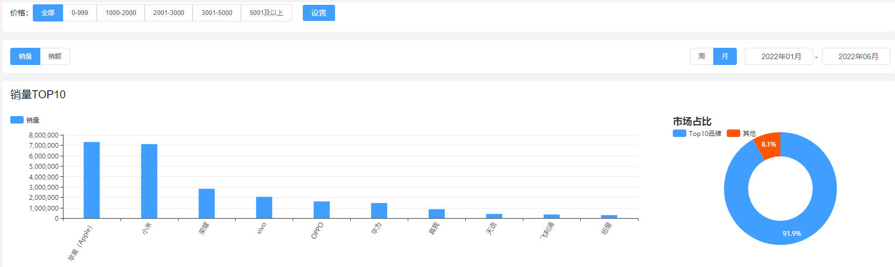
Task: Toggle the orange 其他 legend item
Action: pos(733,133)
